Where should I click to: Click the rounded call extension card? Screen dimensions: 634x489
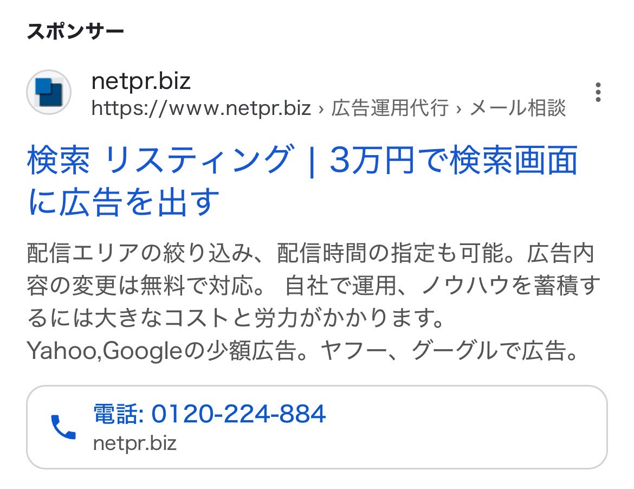317,427
